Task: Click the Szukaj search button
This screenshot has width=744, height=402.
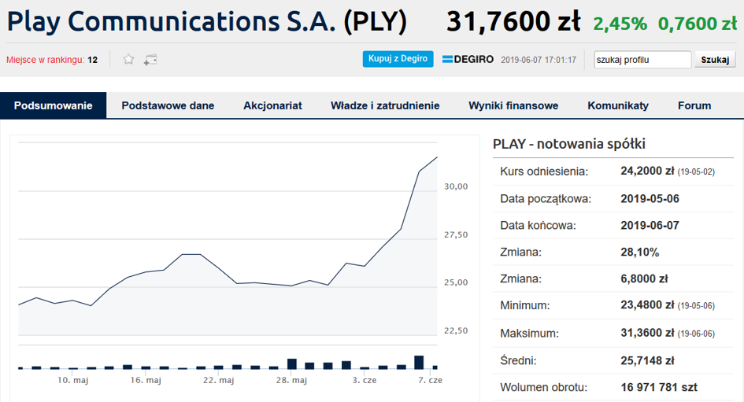Action: [715, 60]
